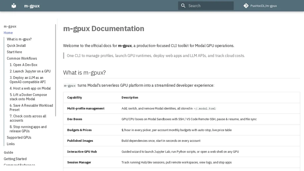Click the ~/.modal.toml code text
Image resolution: width=304 pixels, height=171 pixels.
point(205,109)
